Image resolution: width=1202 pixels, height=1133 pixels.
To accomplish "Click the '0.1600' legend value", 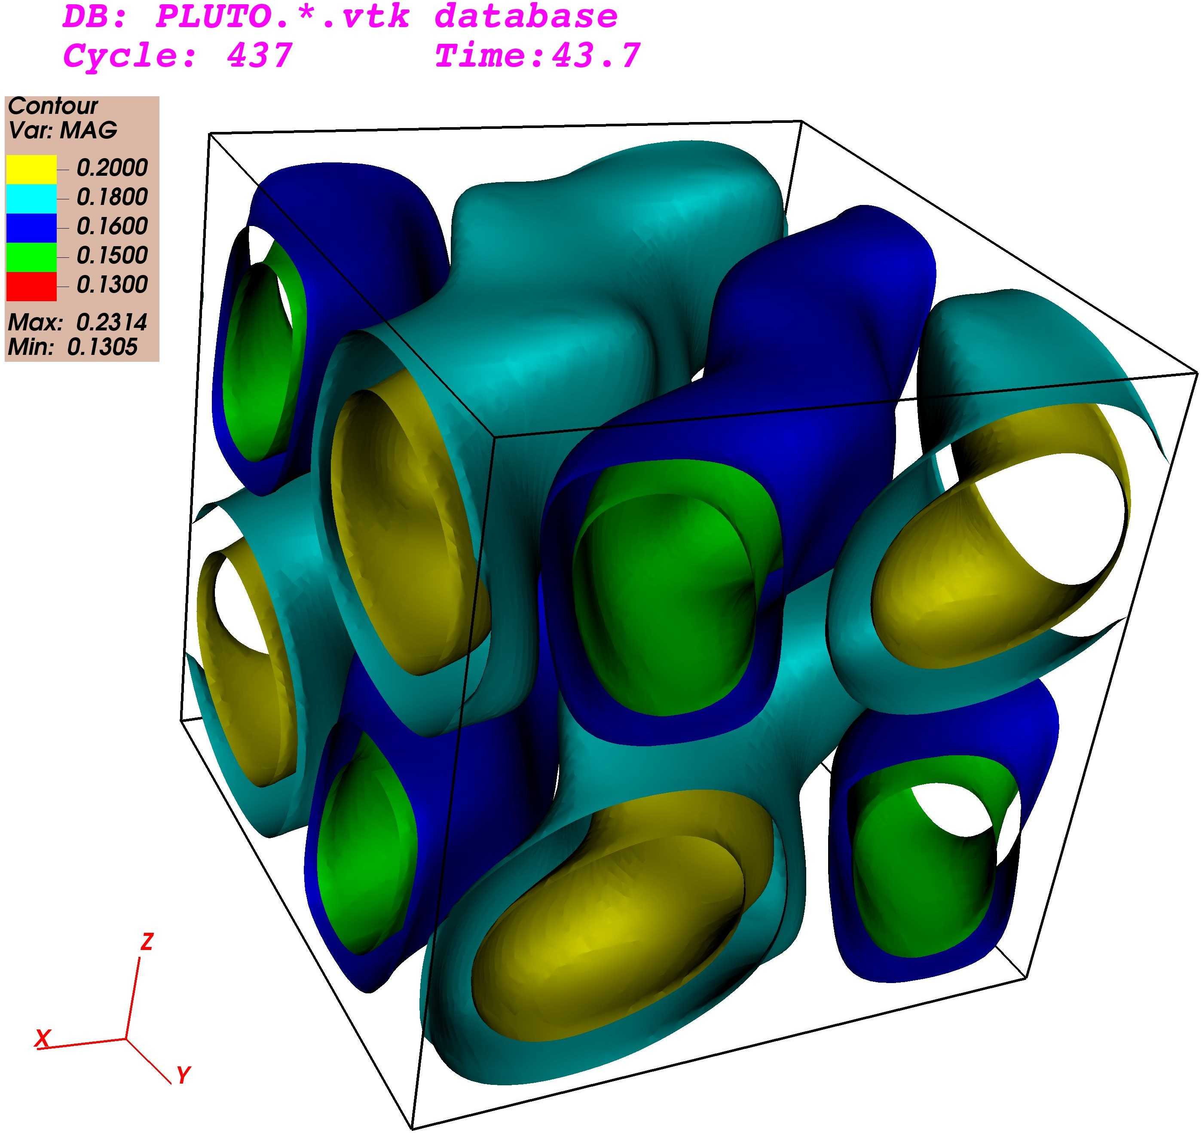I will pyautogui.click(x=112, y=227).
